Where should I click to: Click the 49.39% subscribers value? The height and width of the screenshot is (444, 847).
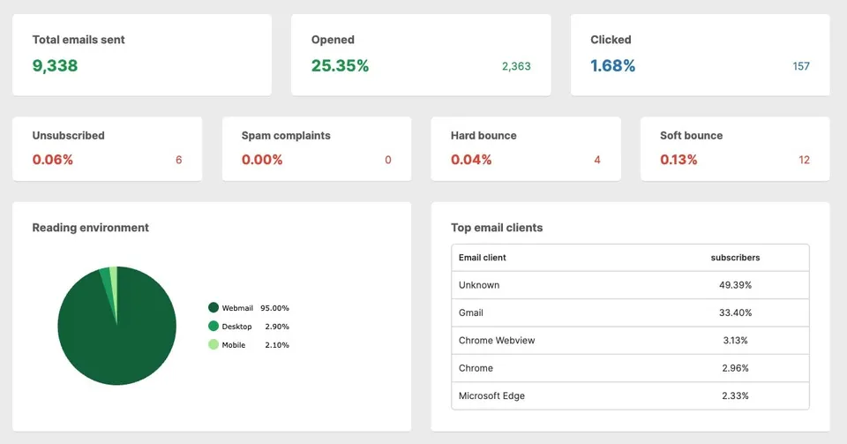(x=735, y=285)
